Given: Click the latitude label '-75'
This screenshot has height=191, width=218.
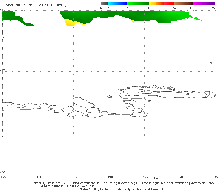Looking at the screenshot, I should [x=3, y=113].
